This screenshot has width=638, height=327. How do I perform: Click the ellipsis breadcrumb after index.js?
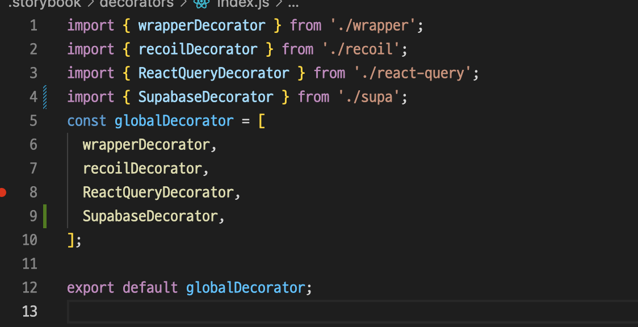(293, 5)
